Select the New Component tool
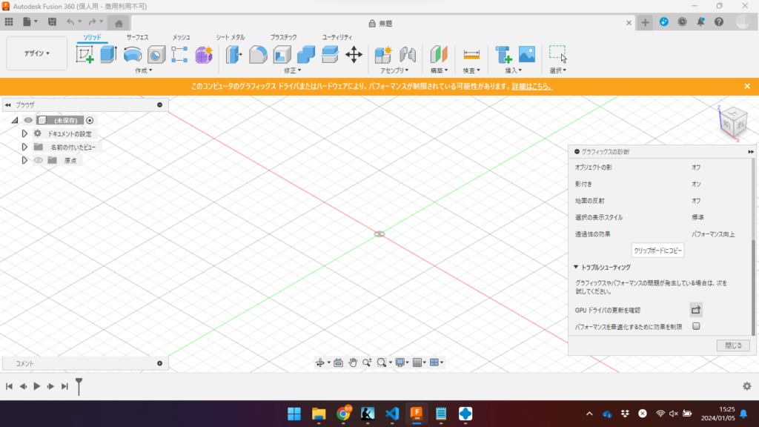Screen dimensions: 759x427 [383, 54]
